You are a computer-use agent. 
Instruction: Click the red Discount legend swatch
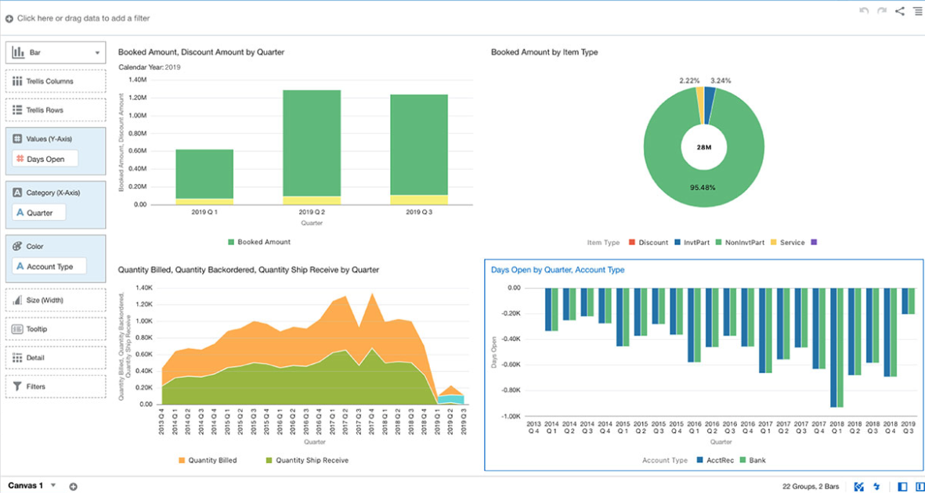[632, 243]
